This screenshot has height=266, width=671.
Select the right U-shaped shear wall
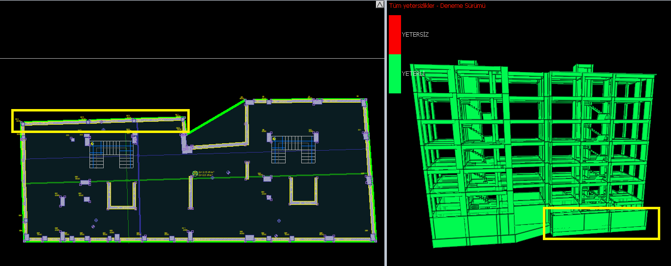[x=304, y=191]
